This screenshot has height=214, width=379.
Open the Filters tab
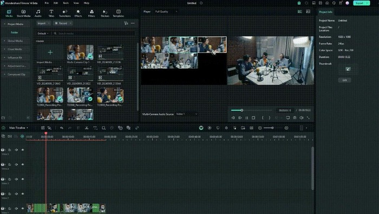click(92, 14)
